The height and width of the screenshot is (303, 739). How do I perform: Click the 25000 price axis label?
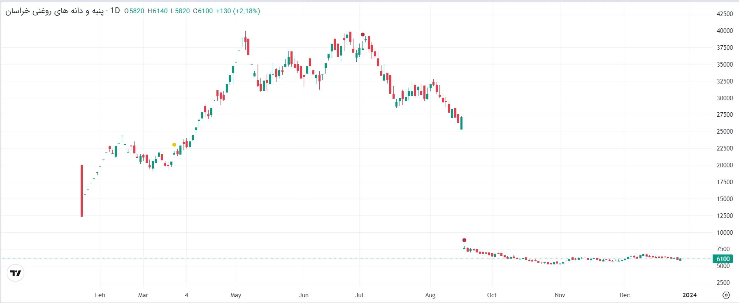click(725, 132)
